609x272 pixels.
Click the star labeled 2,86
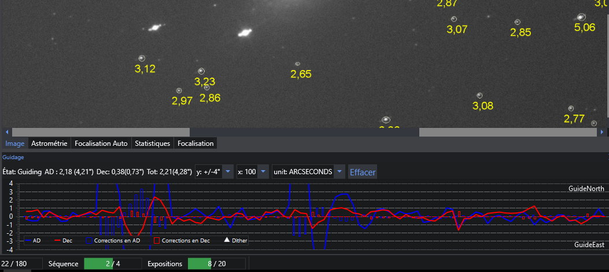(x=206, y=88)
